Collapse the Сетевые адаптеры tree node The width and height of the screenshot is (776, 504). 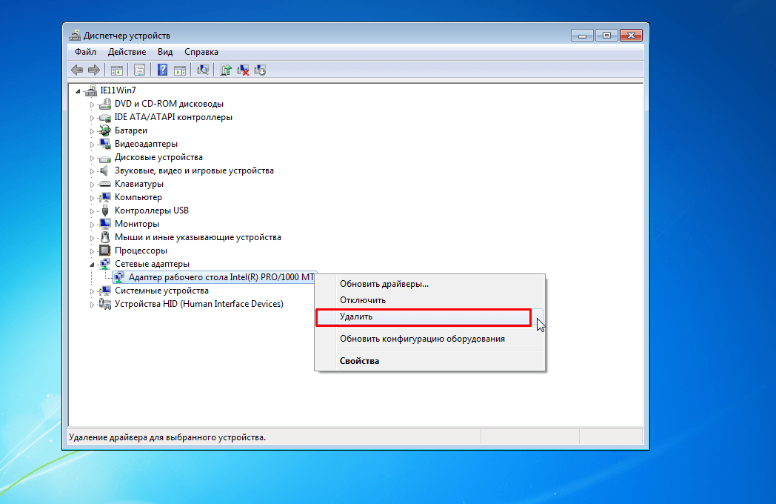tap(93, 264)
